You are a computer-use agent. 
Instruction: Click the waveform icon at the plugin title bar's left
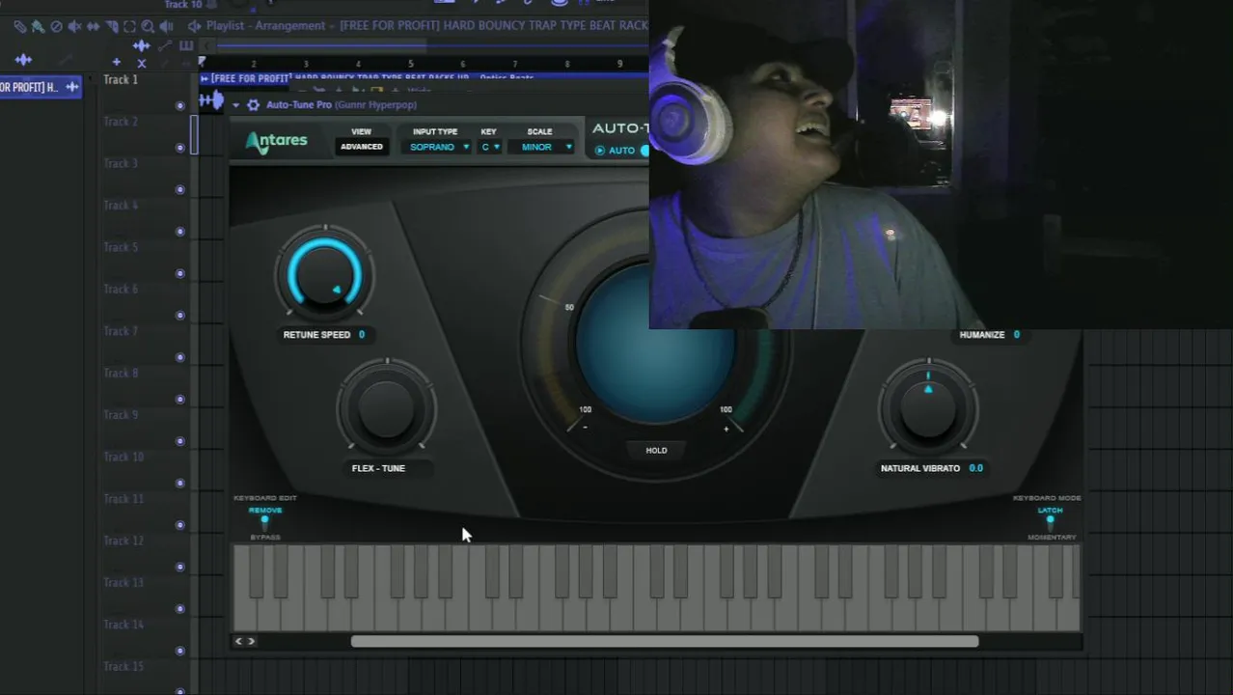click(x=211, y=100)
